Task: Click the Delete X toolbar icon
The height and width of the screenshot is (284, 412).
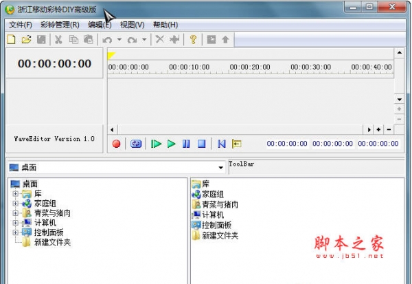Action: point(159,39)
